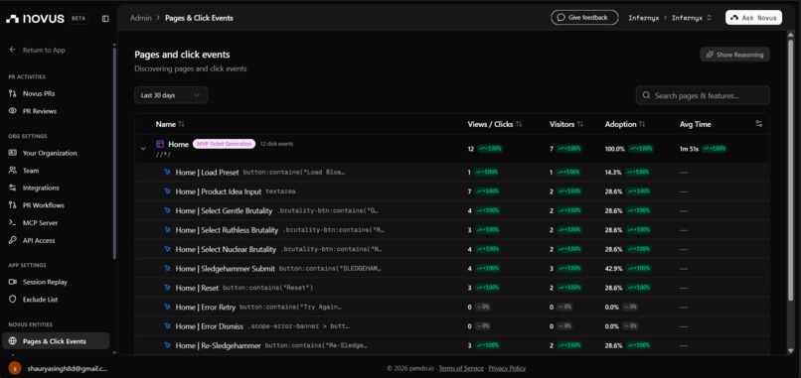Click the Home | Error Retry row icon

point(168,308)
